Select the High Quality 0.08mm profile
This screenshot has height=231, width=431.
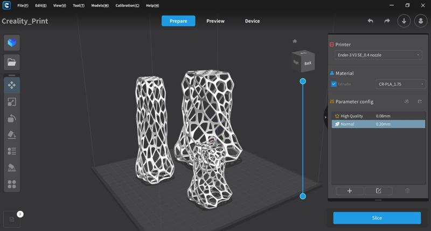point(378,116)
